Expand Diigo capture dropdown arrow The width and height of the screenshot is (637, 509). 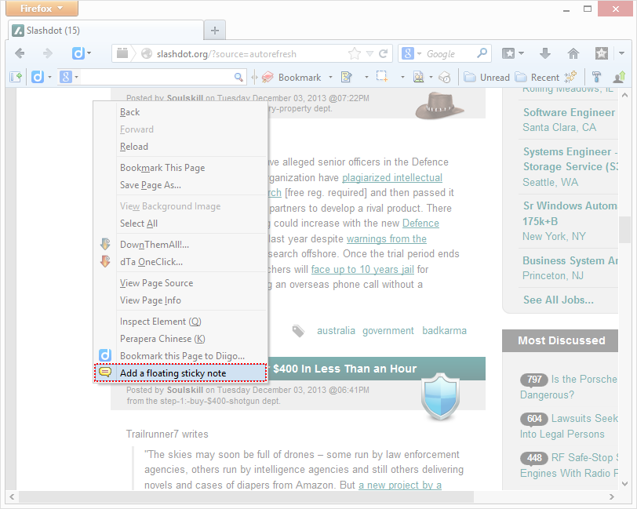pyautogui.click(x=402, y=77)
